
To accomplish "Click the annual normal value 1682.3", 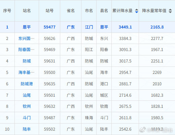I will click(x=157, y=95).
